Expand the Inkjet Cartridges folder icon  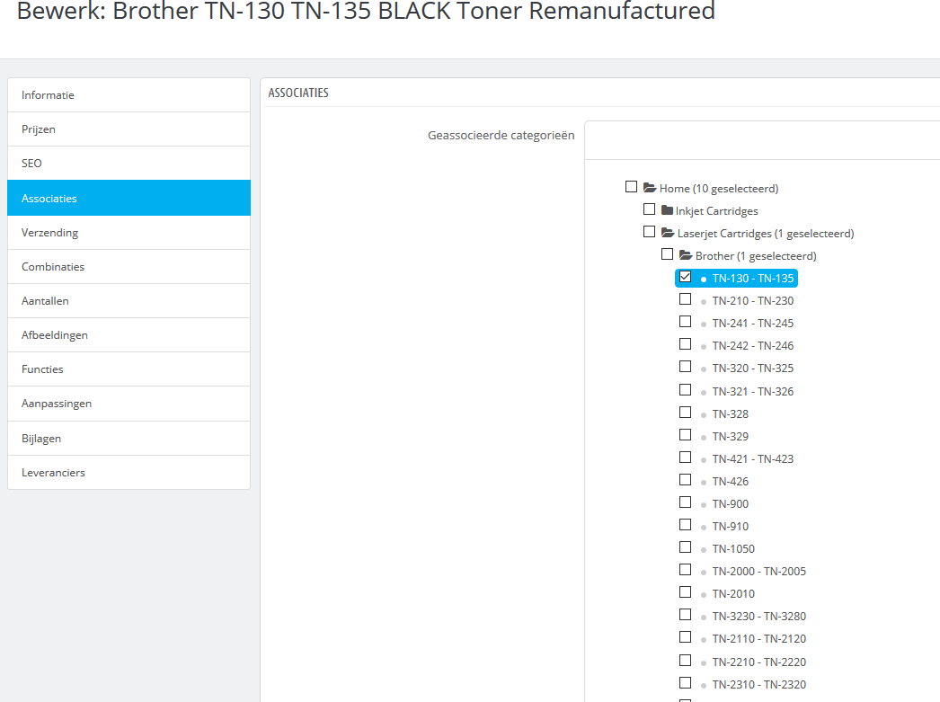tap(667, 209)
